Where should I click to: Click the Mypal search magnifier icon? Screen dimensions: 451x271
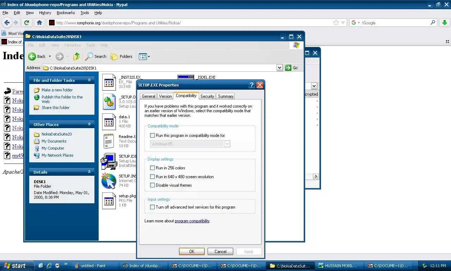(433, 23)
